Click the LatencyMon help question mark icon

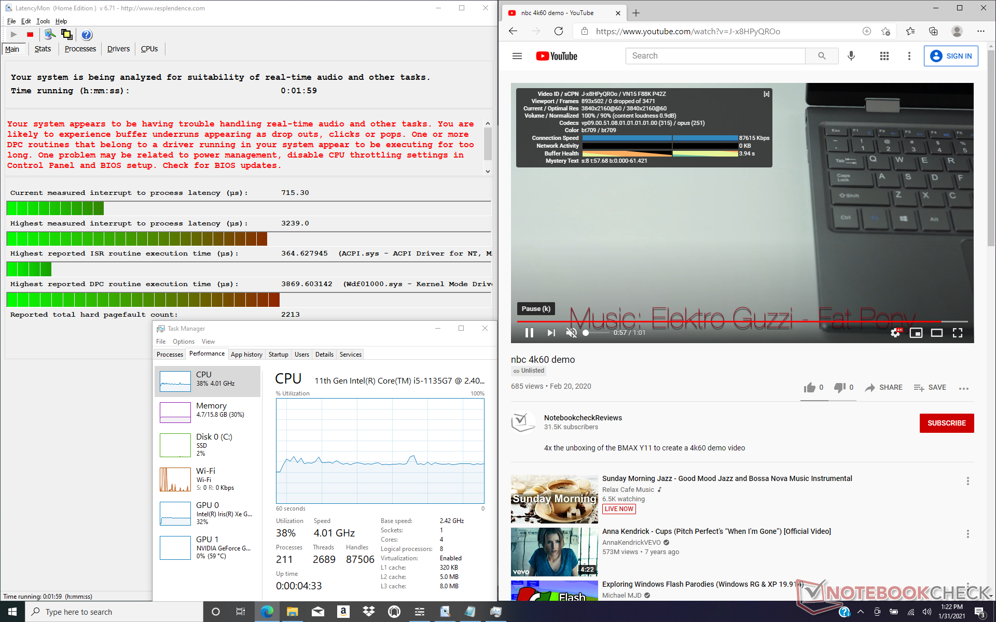(x=87, y=35)
